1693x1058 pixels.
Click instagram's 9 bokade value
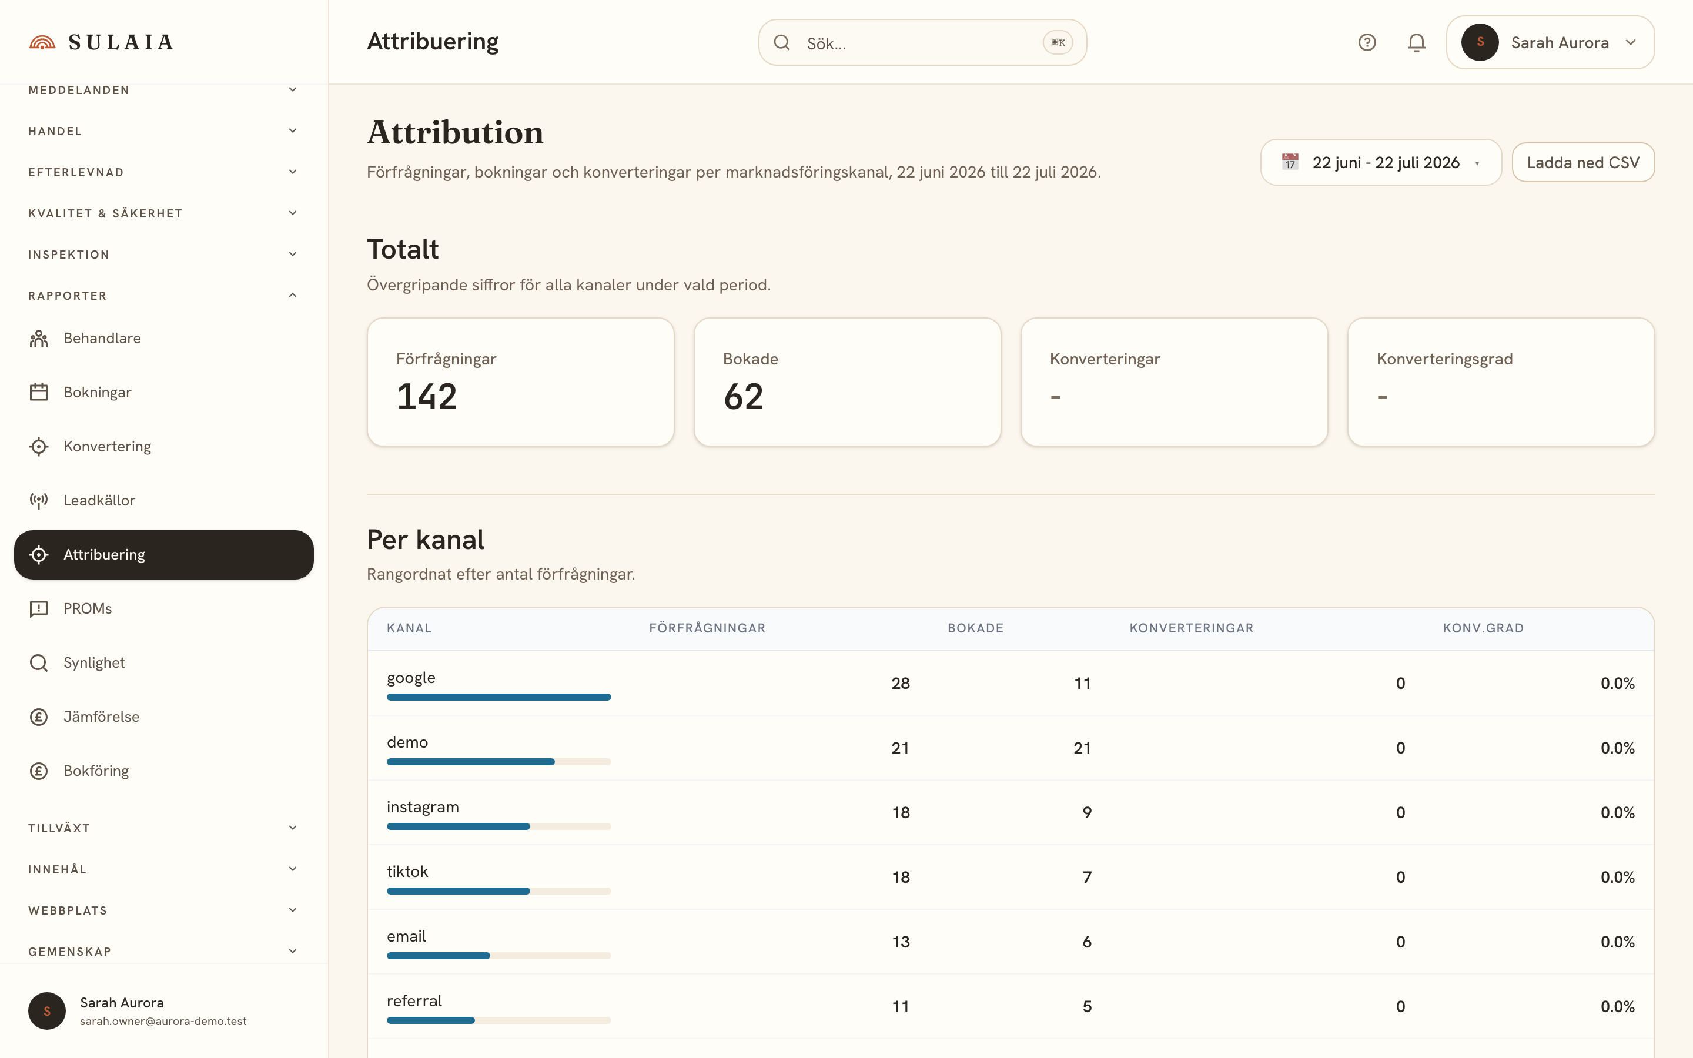point(1087,813)
